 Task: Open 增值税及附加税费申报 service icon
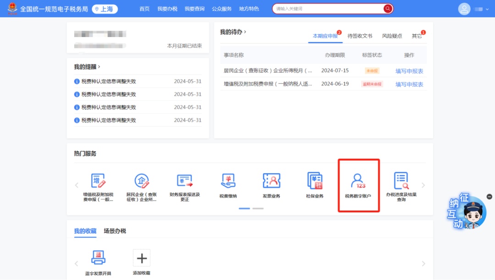98,181
